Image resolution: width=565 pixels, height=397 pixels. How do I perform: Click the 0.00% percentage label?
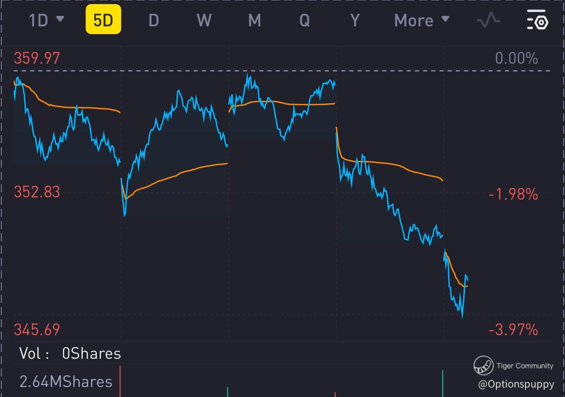pos(516,59)
